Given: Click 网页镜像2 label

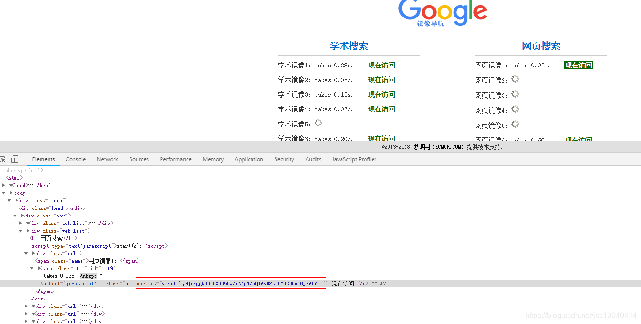Looking at the screenshot, I should 492,80.
